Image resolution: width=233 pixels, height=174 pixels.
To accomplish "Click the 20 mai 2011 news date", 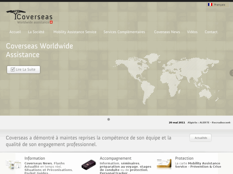I will tap(177, 123).
